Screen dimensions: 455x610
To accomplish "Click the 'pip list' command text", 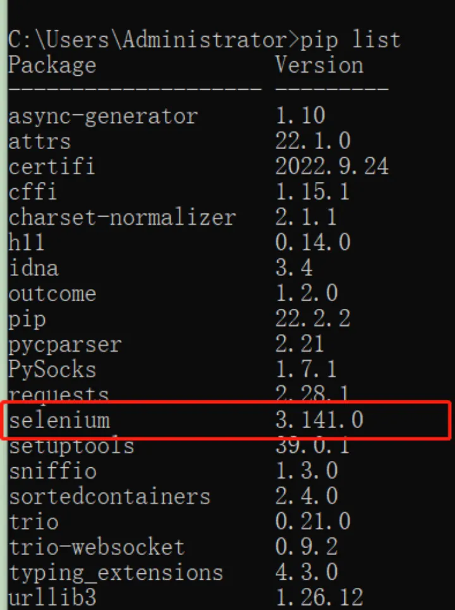I will pyautogui.click(x=350, y=40).
